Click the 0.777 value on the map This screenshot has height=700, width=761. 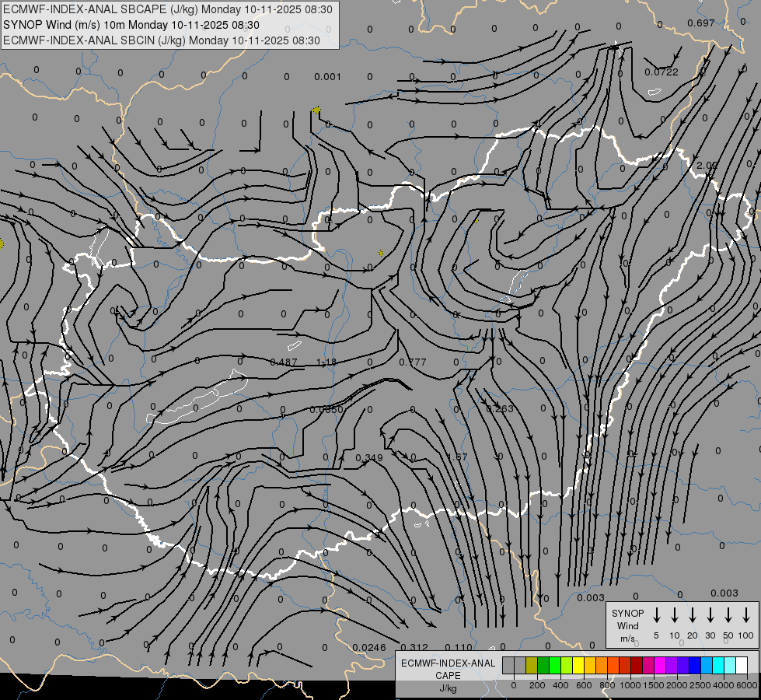tap(413, 362)
